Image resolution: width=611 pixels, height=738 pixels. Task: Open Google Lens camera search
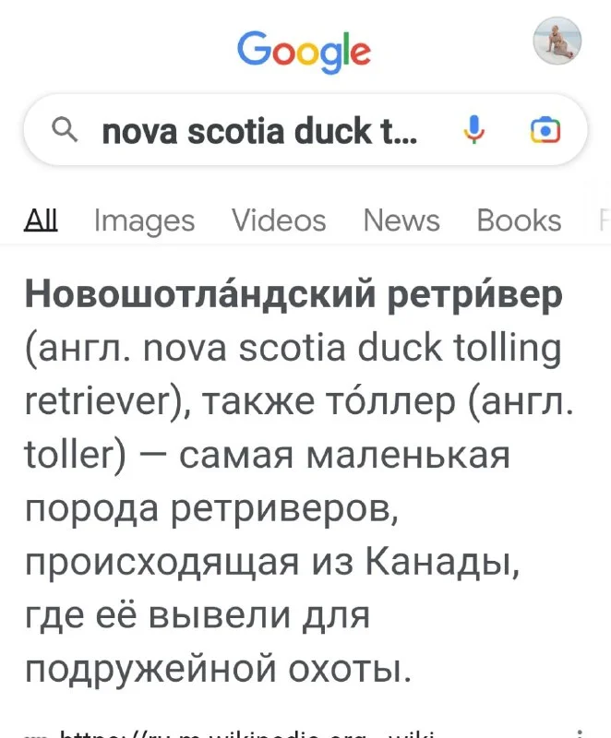click(x=545, y=131)
